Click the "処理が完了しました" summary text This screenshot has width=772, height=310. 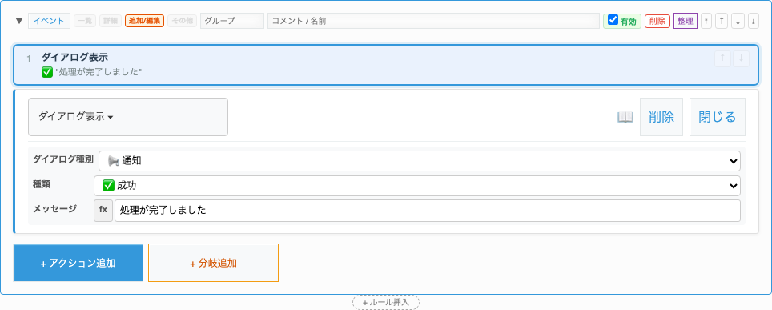pyautogui.click(x=99, y=72)
